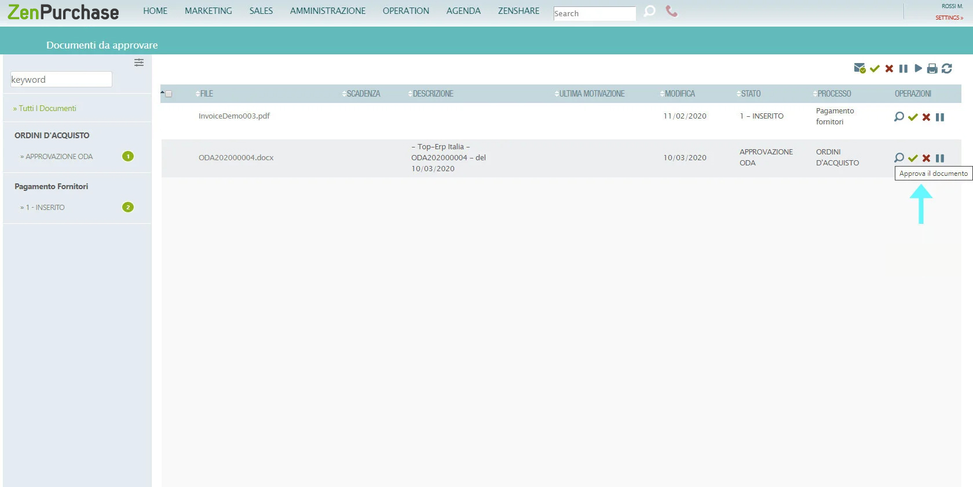Image resolution: width=973 pixels, height=487 pixels.
Task: Click the ORDINI D'ACQUISTO sidebar heading
Action: click(x=52, y=135)
